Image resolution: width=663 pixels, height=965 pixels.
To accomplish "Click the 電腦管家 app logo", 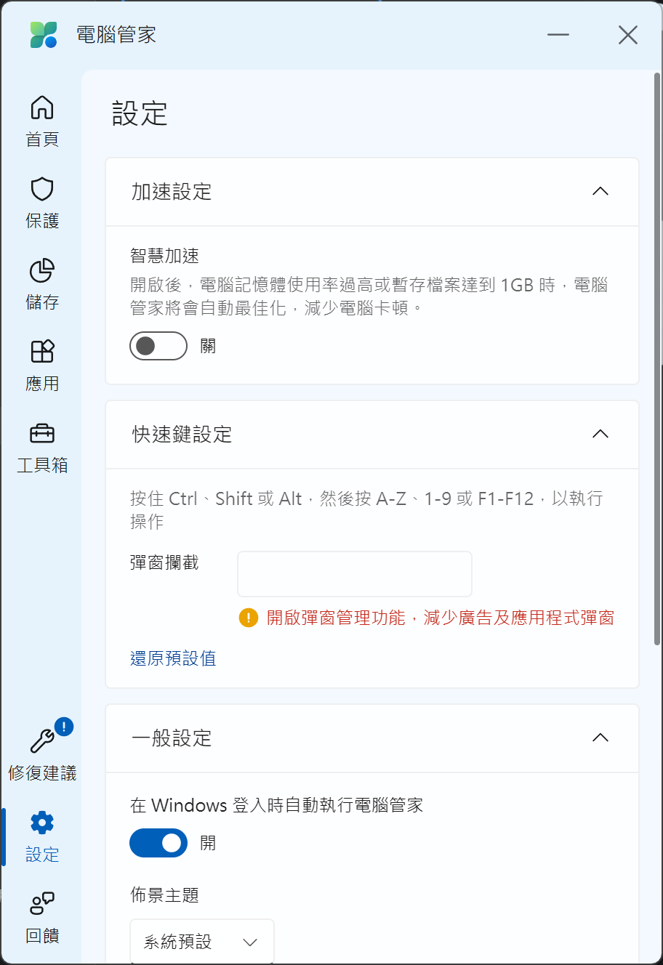I will [44, 35].
